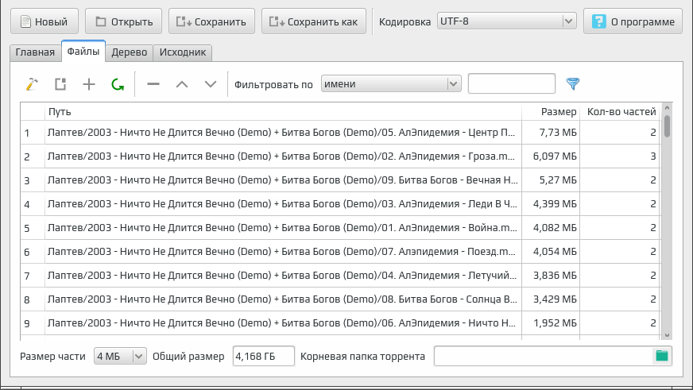693x390 pixels.
Task: Click the filter text input field
Action: (x=511, y=83)
